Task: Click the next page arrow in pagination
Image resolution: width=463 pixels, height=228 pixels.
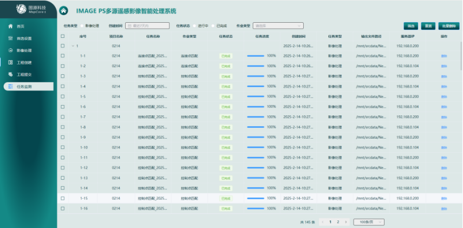Action: (x=346, y=222)
